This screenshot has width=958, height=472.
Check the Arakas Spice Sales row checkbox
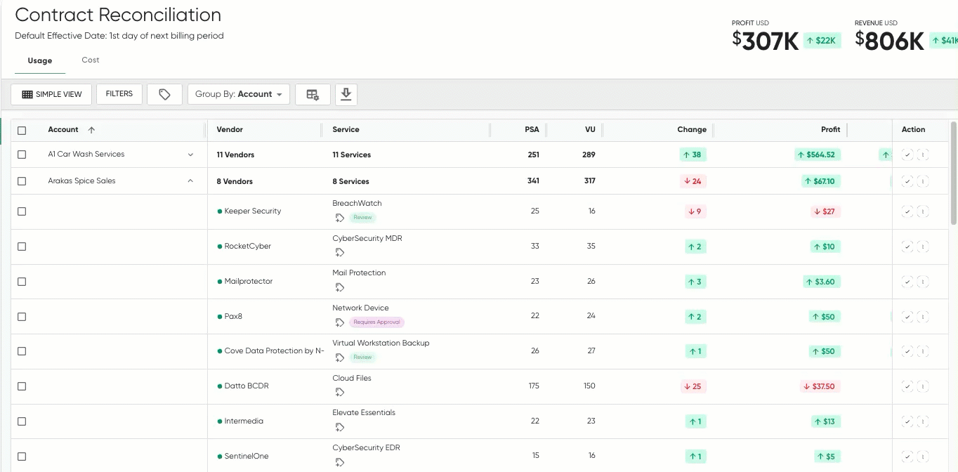point(22,181)
